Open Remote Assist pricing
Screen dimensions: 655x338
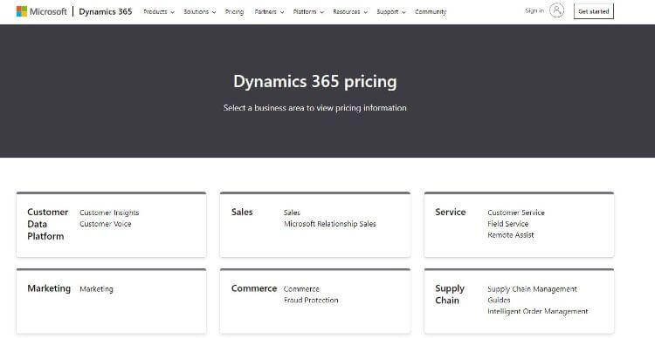pos(511,235)
